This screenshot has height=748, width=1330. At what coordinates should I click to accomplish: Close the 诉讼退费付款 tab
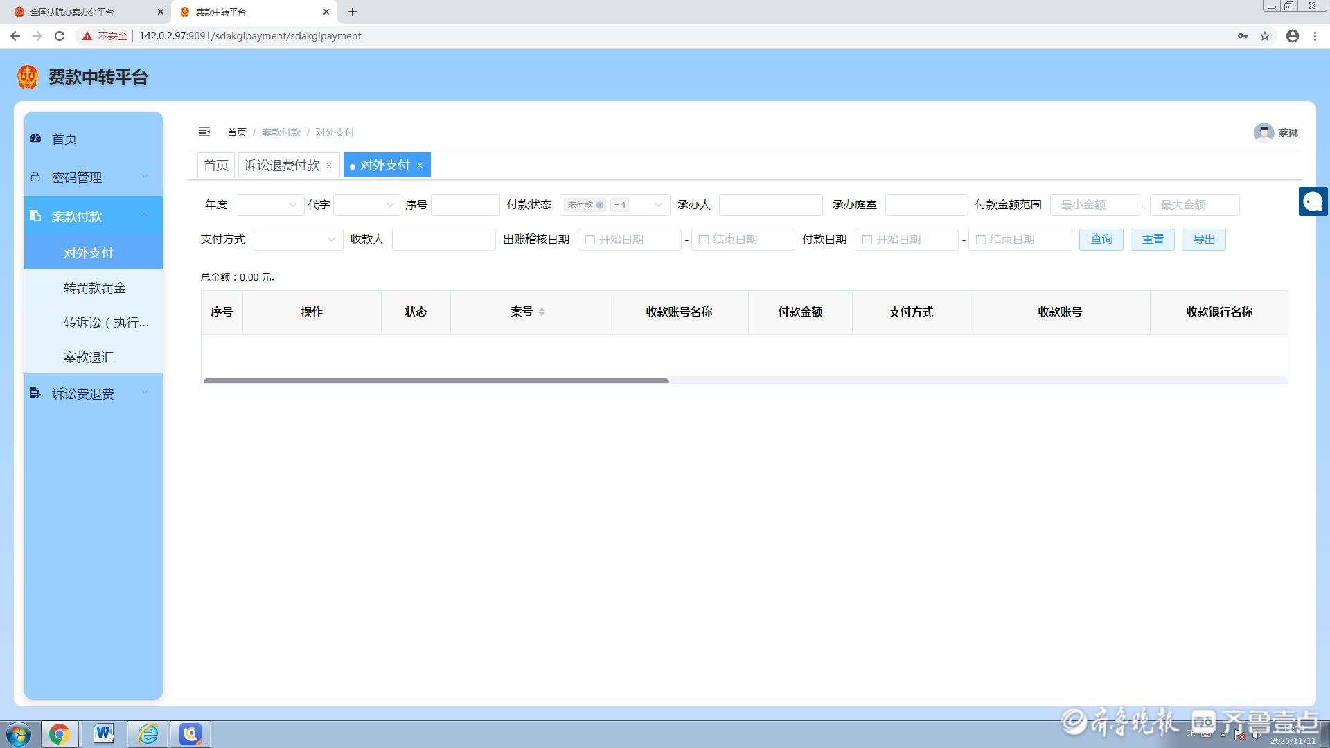point(329,166)
